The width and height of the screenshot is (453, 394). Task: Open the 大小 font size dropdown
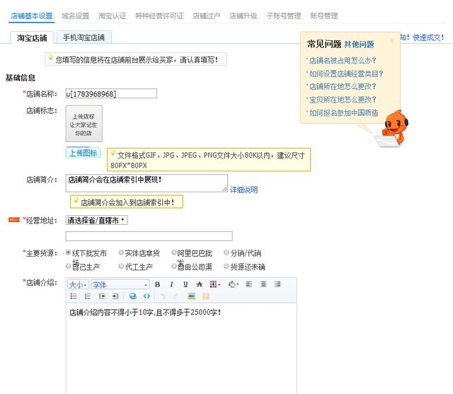click(x=78, y=285)
